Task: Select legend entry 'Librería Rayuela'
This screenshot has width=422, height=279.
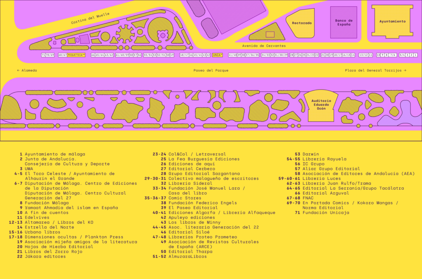Action: [324, 159]
